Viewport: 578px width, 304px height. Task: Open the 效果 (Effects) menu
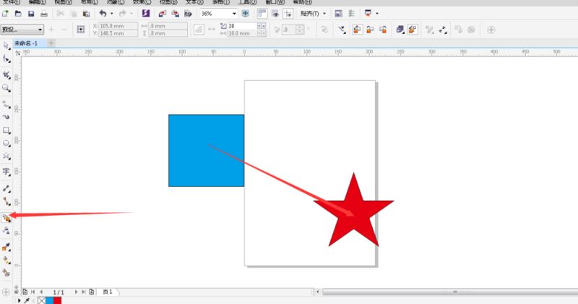(142, 2)
